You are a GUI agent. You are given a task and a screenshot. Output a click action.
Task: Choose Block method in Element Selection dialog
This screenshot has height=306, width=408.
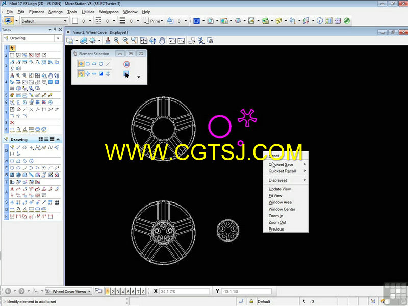[x=88, y=64]
